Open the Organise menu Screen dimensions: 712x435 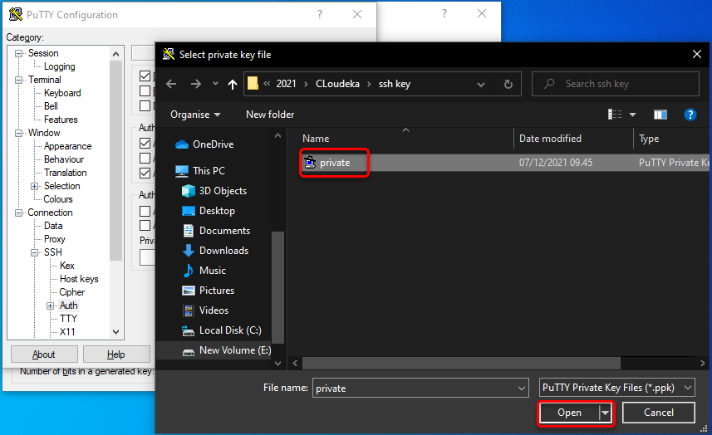coord(195,115)
